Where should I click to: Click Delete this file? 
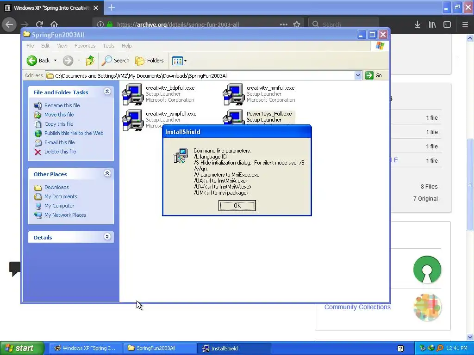click(60, 152)
